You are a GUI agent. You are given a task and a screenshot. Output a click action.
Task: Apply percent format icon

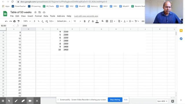coord(38,21)
